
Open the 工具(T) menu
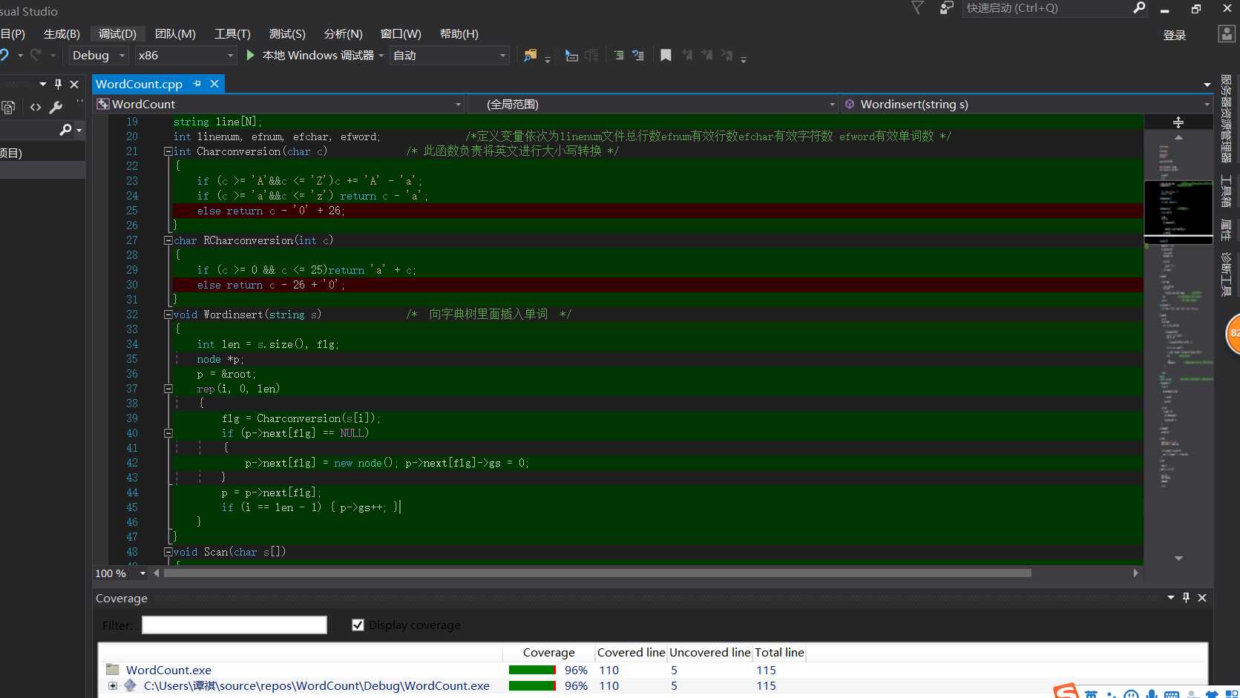(232, 34)
